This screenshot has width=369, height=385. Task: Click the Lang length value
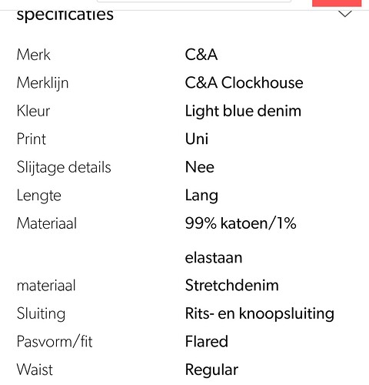201,196
